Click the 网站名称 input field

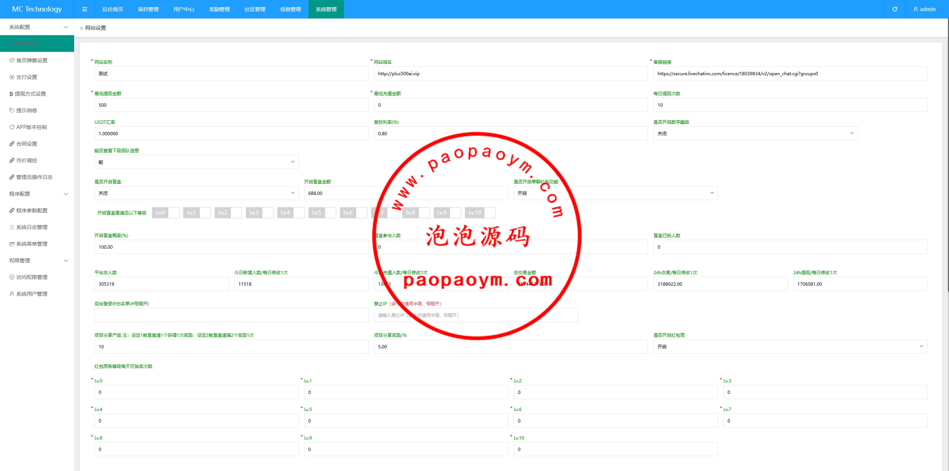tap(231, 73)
